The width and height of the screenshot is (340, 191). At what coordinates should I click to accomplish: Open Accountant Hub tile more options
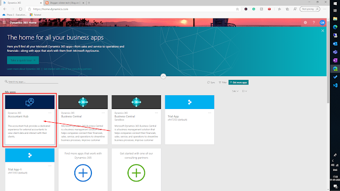[x=50, y=113]
